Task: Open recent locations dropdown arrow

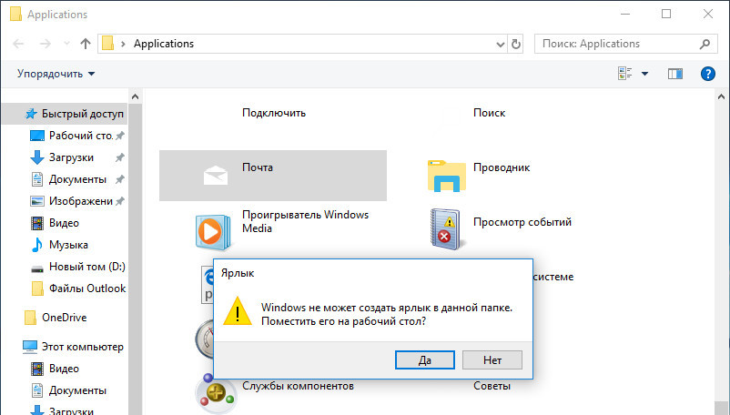Action: point(66,44)
